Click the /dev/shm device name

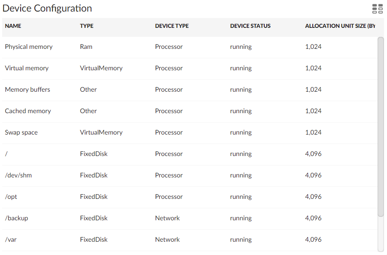(18, 175)
